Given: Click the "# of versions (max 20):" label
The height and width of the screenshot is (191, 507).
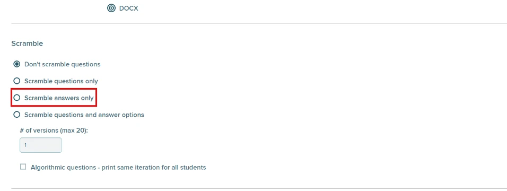Looking at the screenshot, I should [54, 131].
